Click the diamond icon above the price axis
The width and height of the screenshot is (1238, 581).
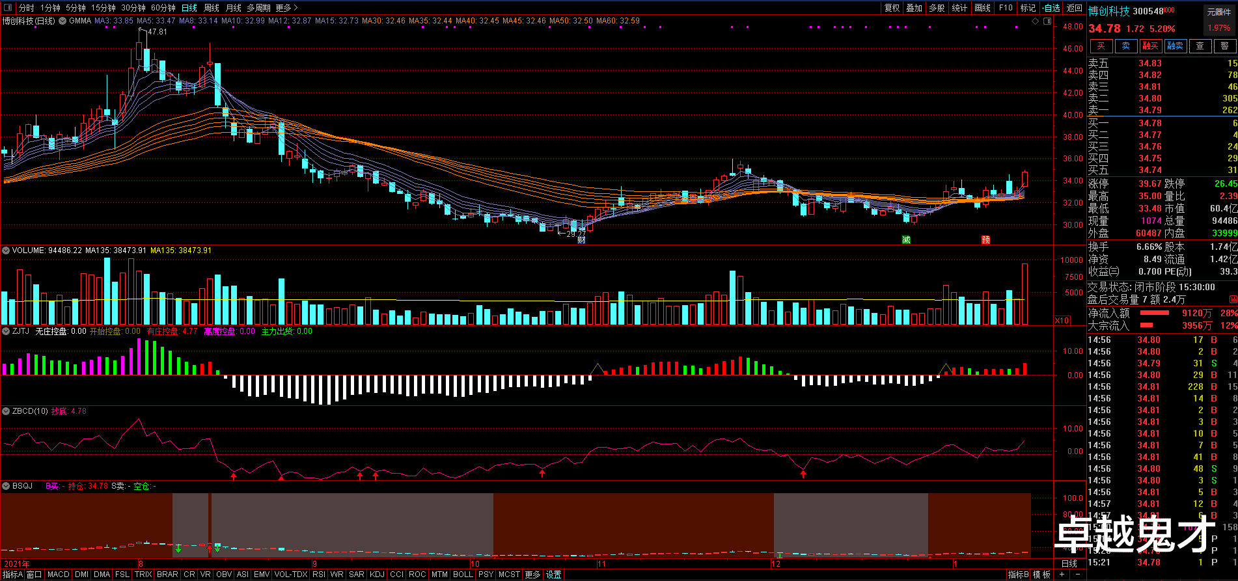[1036, 21]
